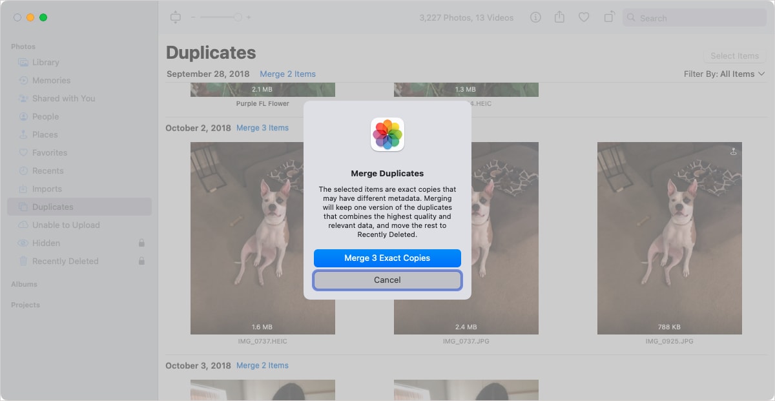Viewport: 775px width, 401px height.
Task: Click Merge 2 Items for September 28
Action: click(x=287, y=74)
